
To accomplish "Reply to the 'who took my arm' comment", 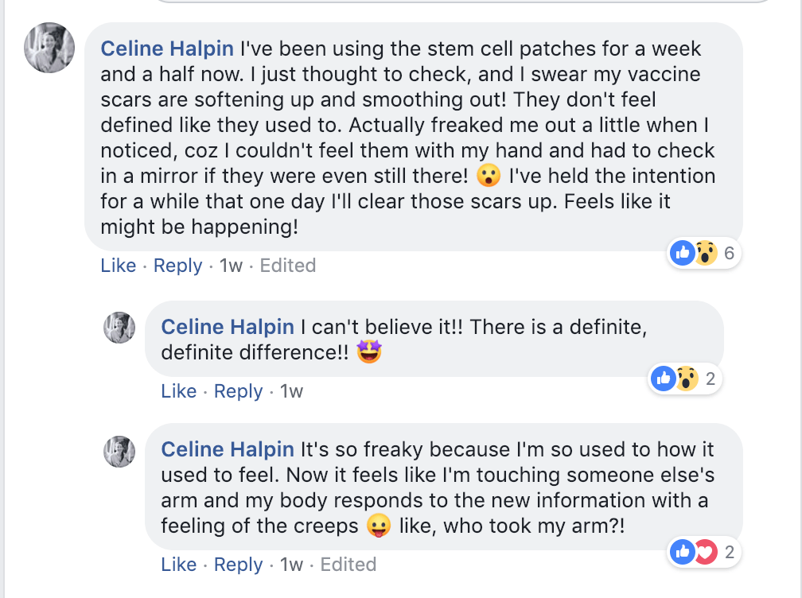I will [238, 565].
